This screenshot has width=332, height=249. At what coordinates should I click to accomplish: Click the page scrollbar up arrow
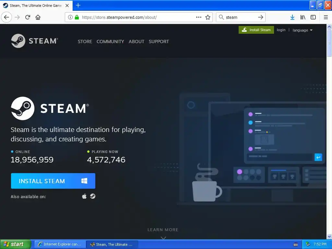(x=329, y=27)
